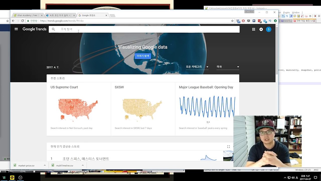This screenshot has height=181, width=321.
Task: Open multiTimeline.csv from downloads bar
Action: [65, 166]
